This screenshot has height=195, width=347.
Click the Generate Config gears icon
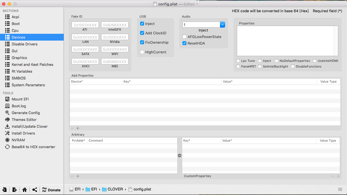(7, 113)
